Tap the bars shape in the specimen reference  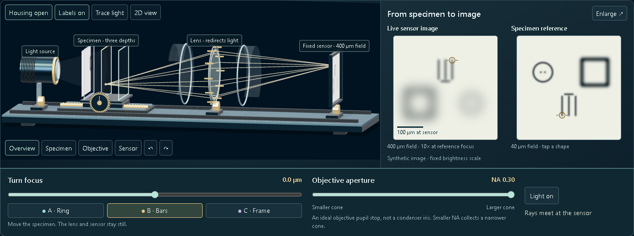569,105
